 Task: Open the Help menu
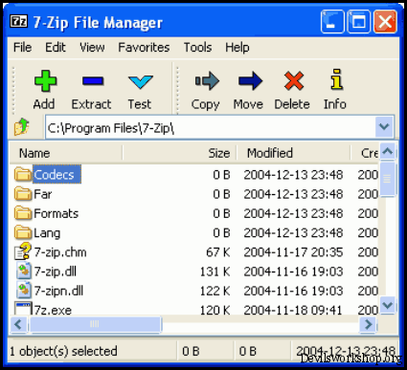click(237, 48)
